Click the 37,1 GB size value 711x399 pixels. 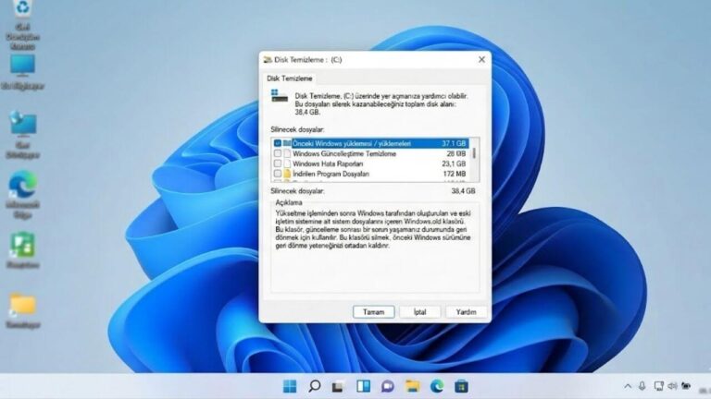click(x=454, y=143)
